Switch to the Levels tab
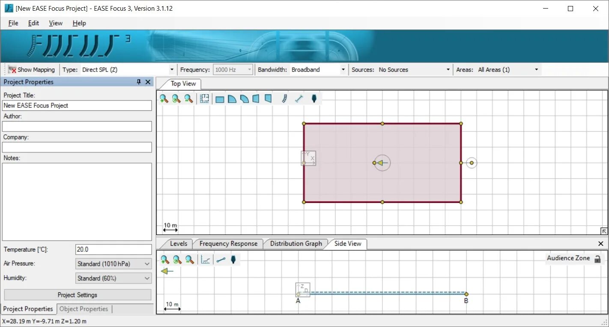 (x=179, y=244)
